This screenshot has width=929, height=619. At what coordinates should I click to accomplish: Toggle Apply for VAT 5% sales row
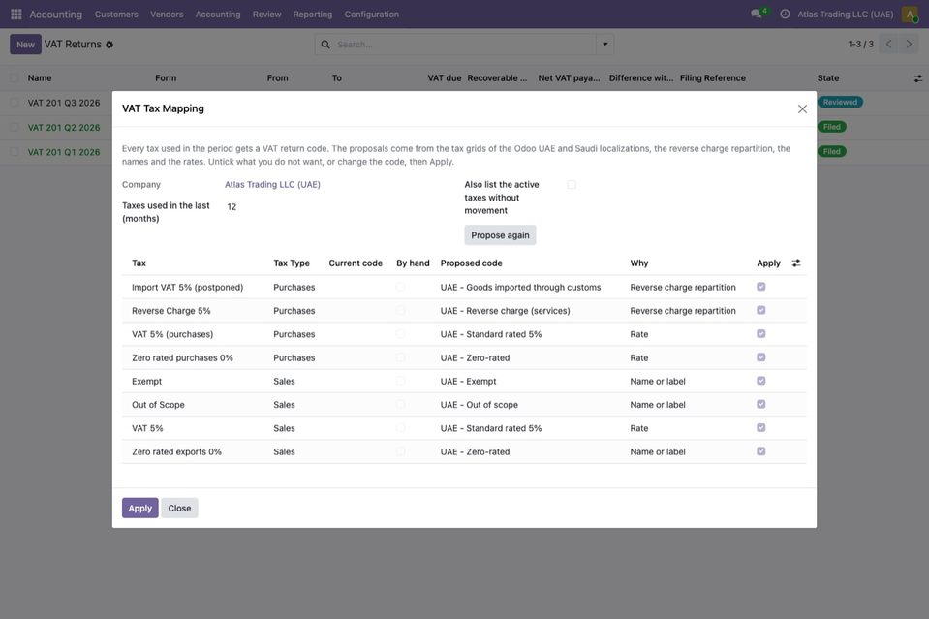[x=761, y=427]
